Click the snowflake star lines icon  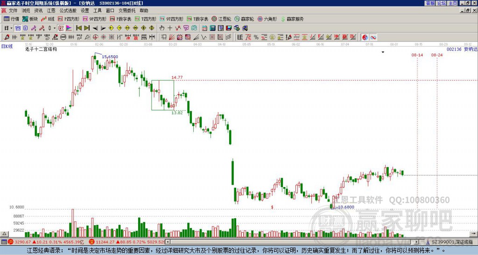pos(103,37)
